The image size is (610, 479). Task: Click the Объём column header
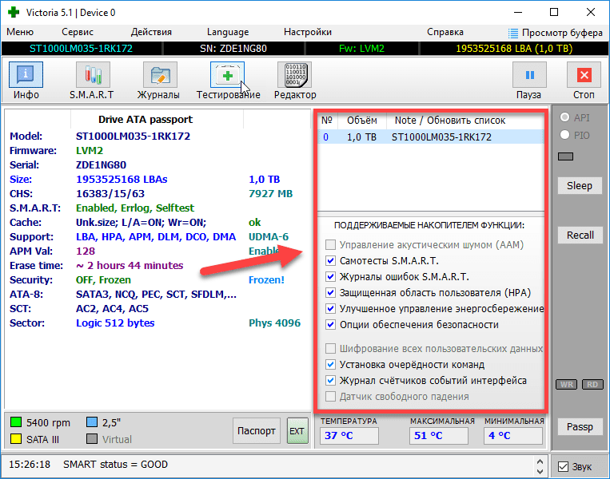coord(362,121)
